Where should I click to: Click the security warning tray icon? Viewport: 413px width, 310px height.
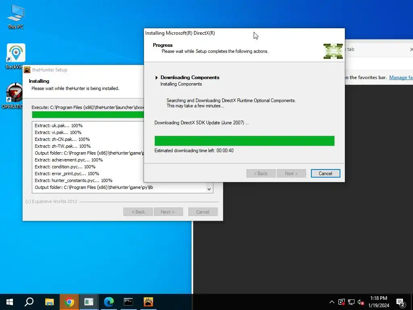click(341, 302)
